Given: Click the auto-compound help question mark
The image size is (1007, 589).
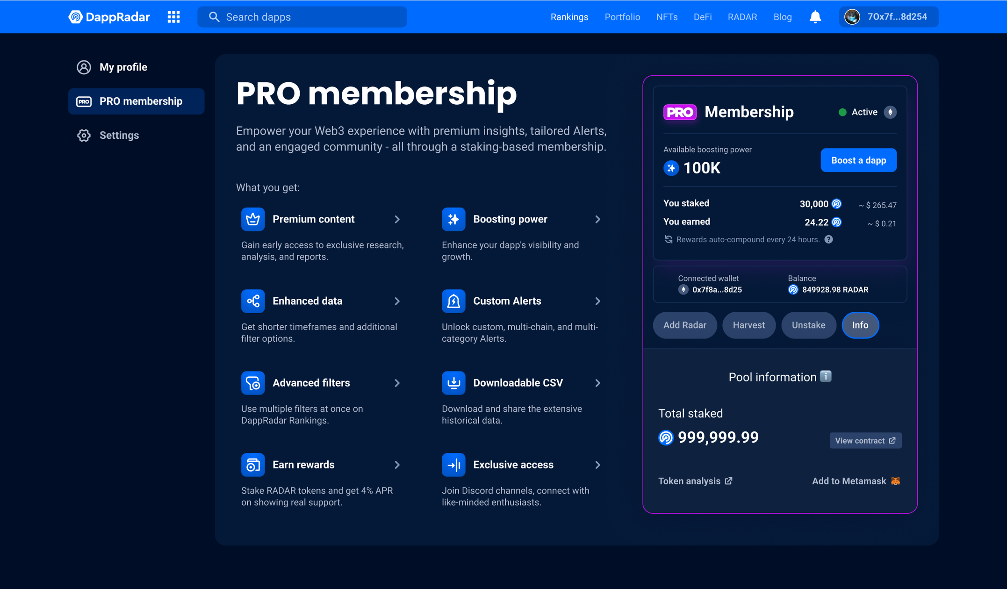Looking at the screenshot, I should (828, 239).
